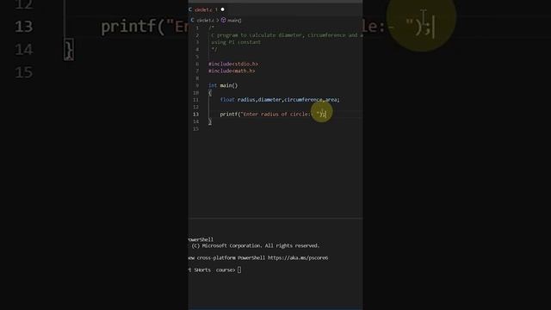The image size is (551, 310).
Task: Place cursor on #include<math.h> line
Action: click(x=232, y=71)
